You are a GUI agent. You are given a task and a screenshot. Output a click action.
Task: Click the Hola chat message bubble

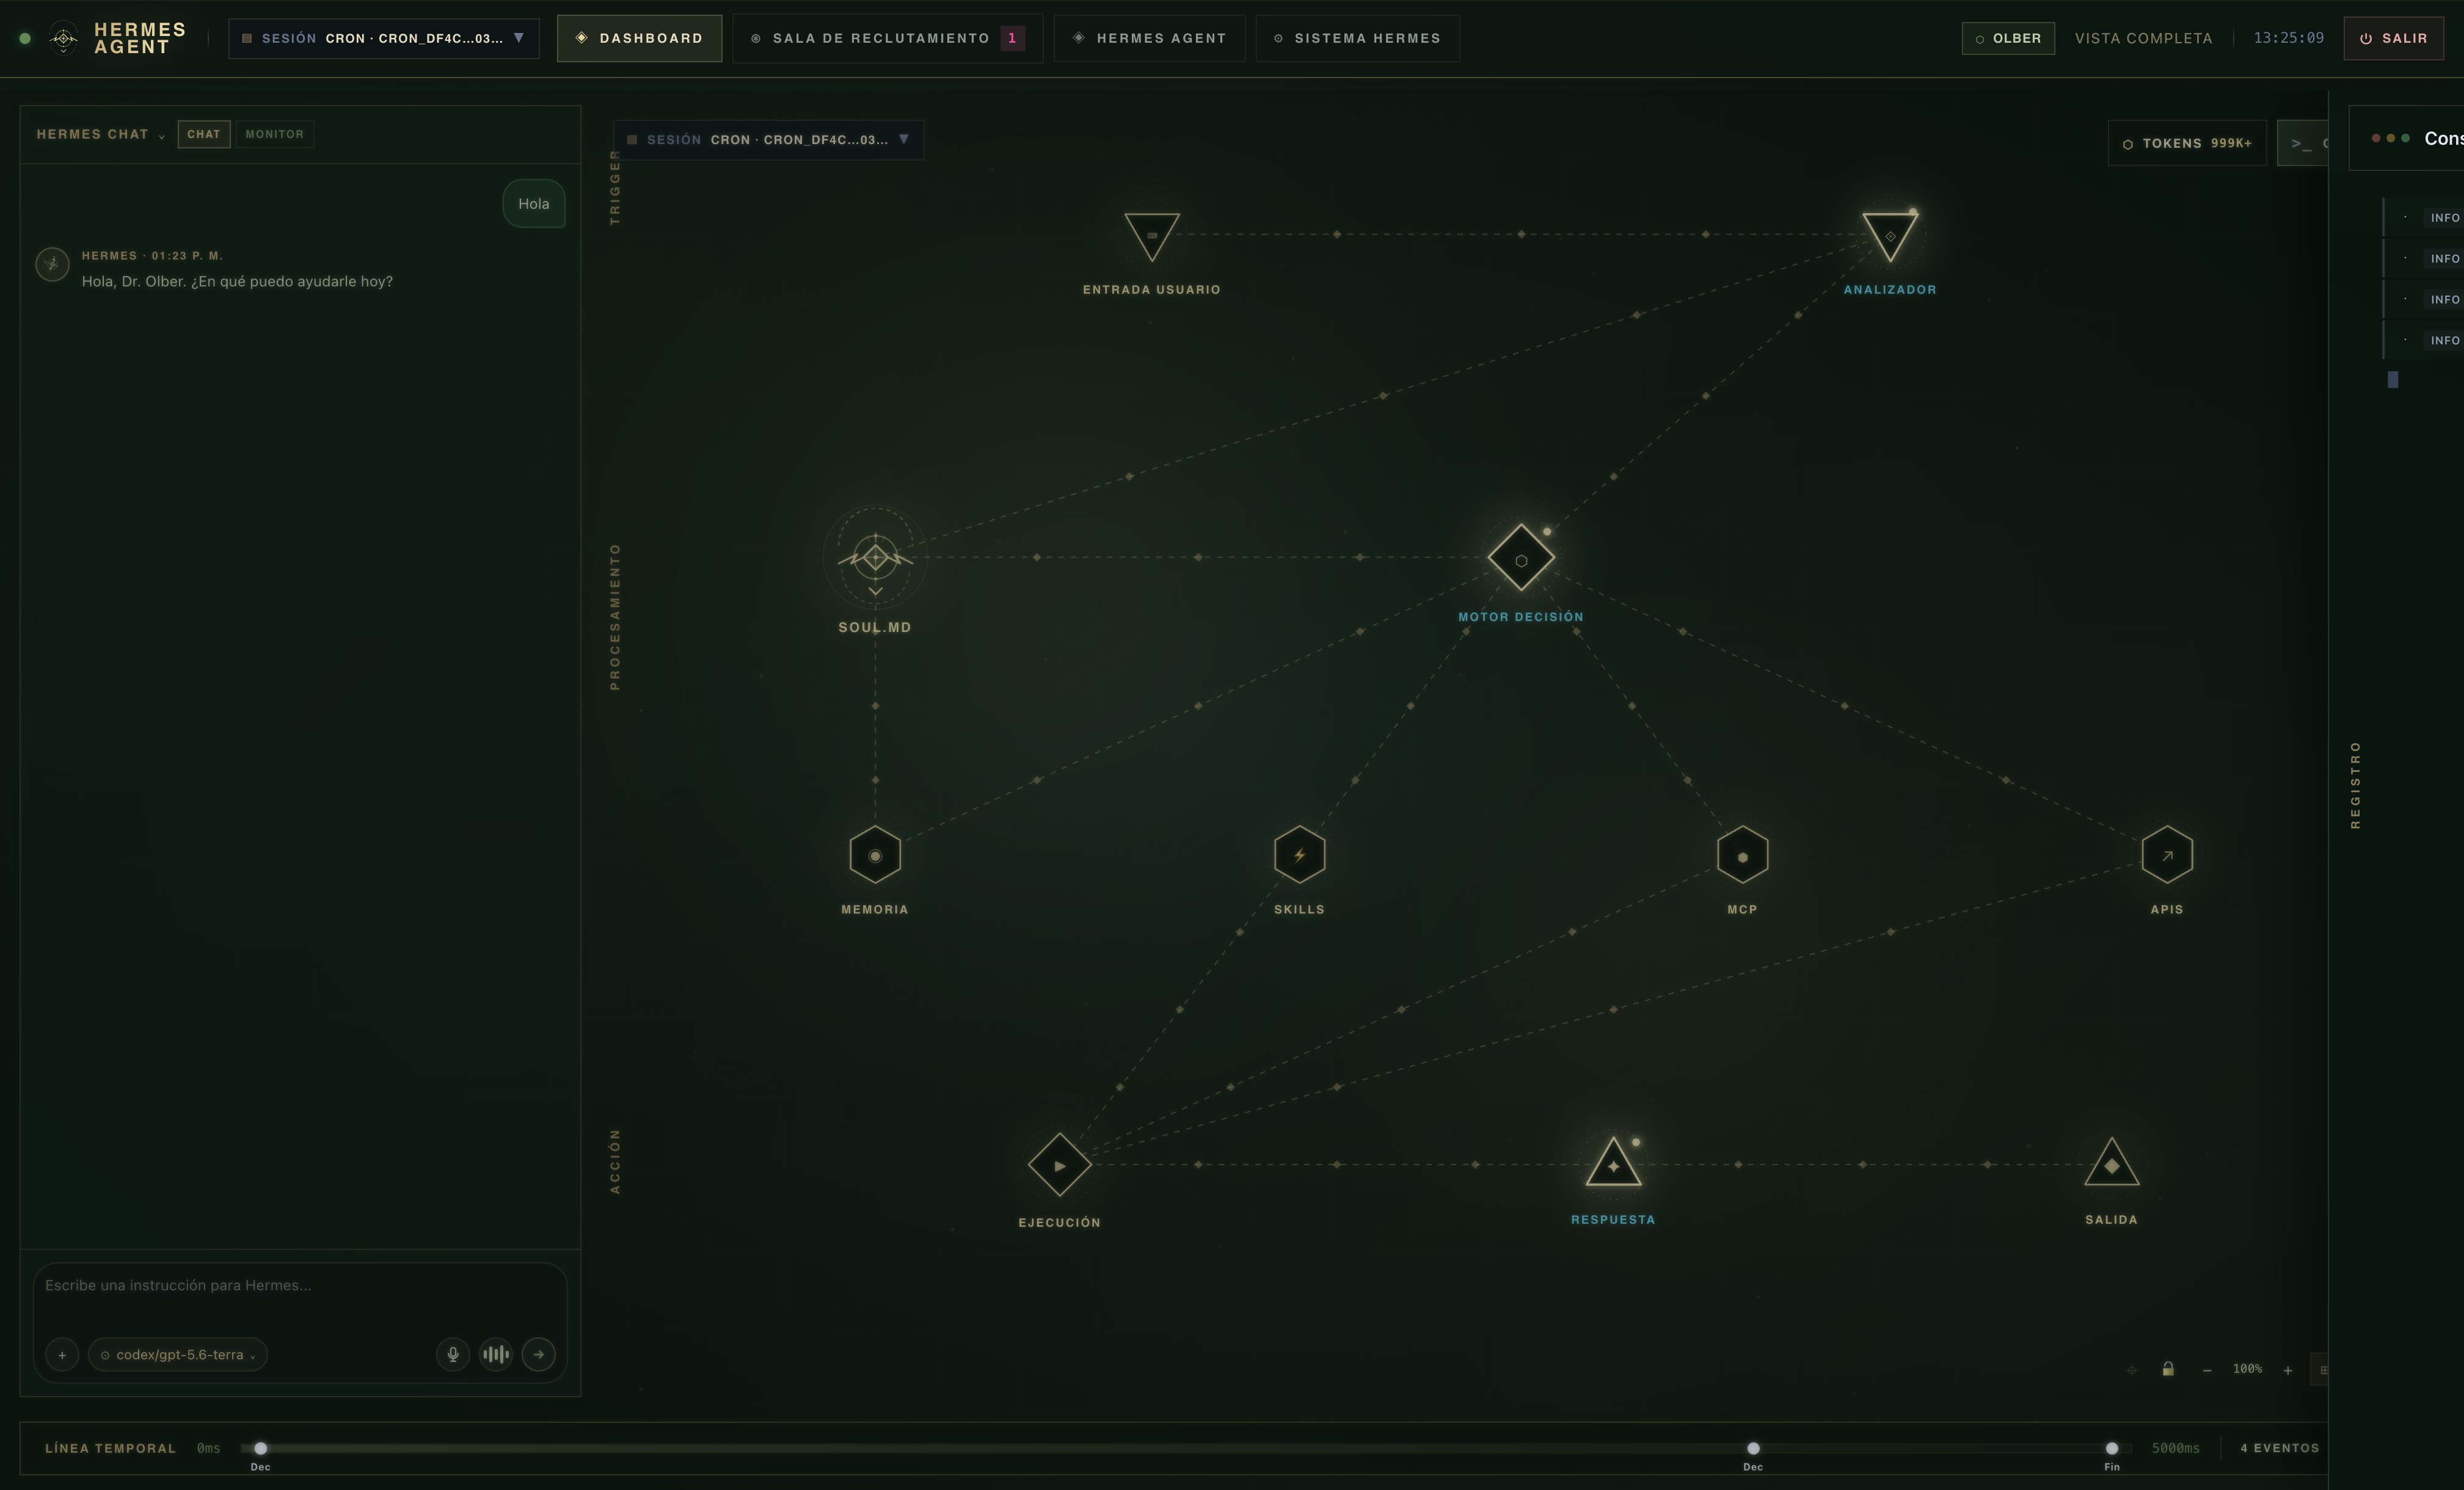coord(533,203)
